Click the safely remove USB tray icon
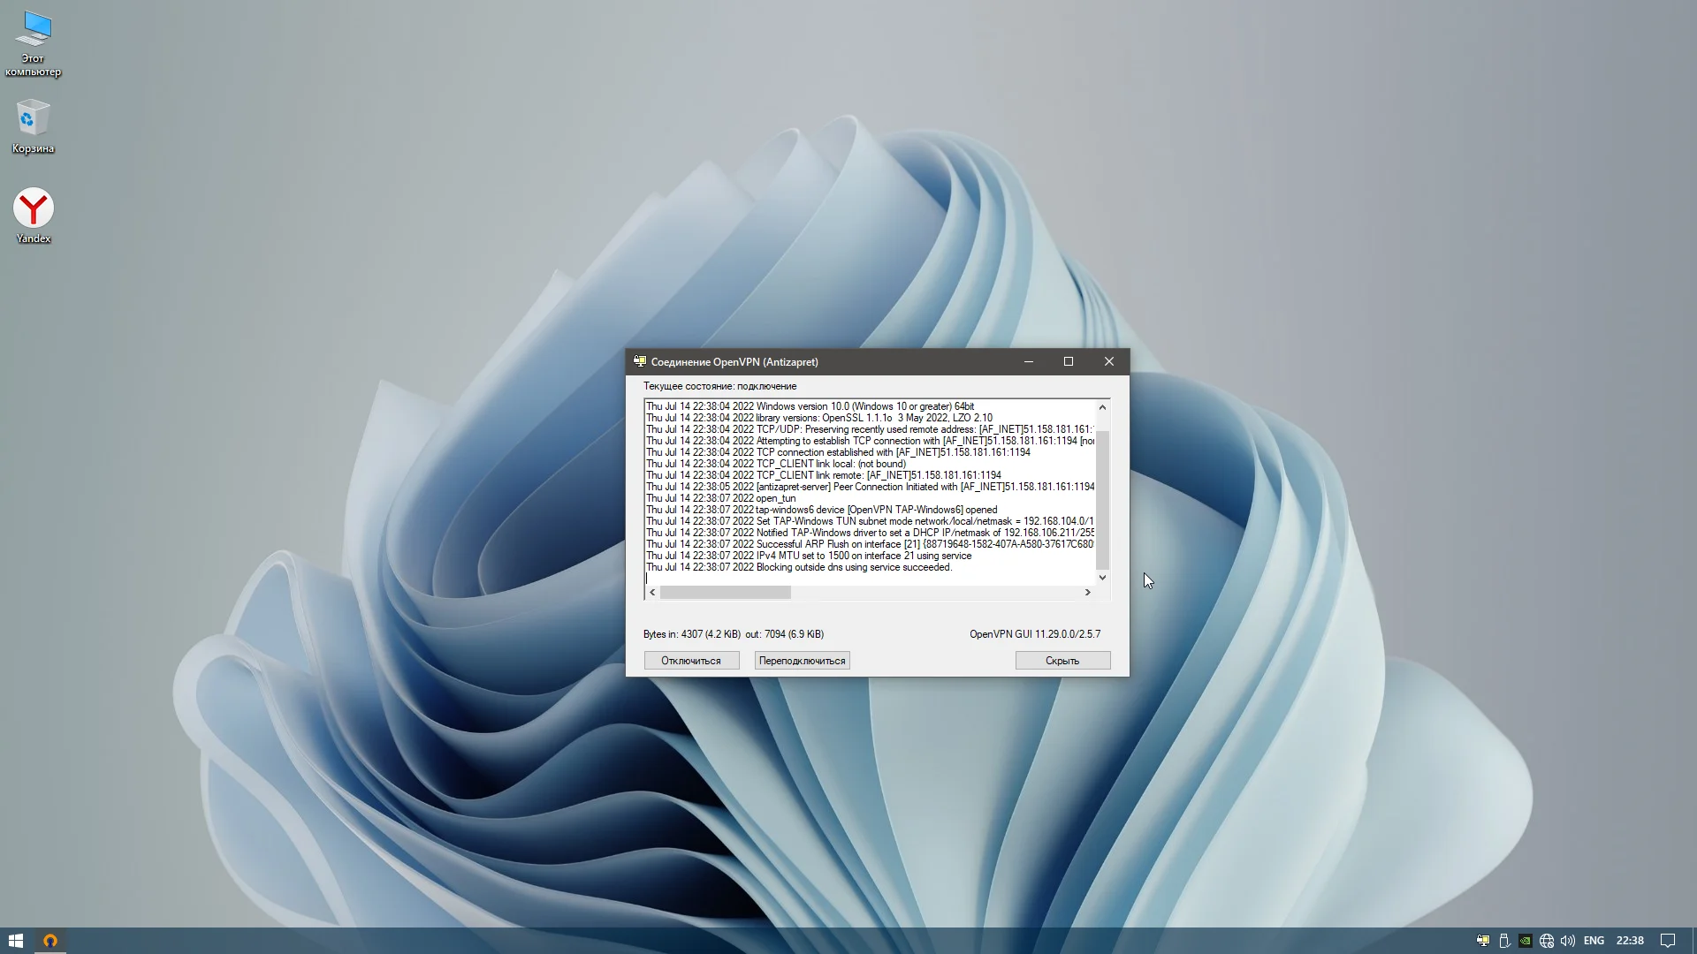The height and width of the screenshot is (954, 1697). coord(1504,941)
